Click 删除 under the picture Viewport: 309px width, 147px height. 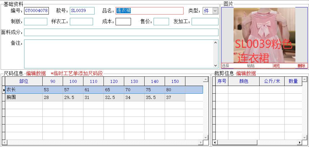click(301, 66)
